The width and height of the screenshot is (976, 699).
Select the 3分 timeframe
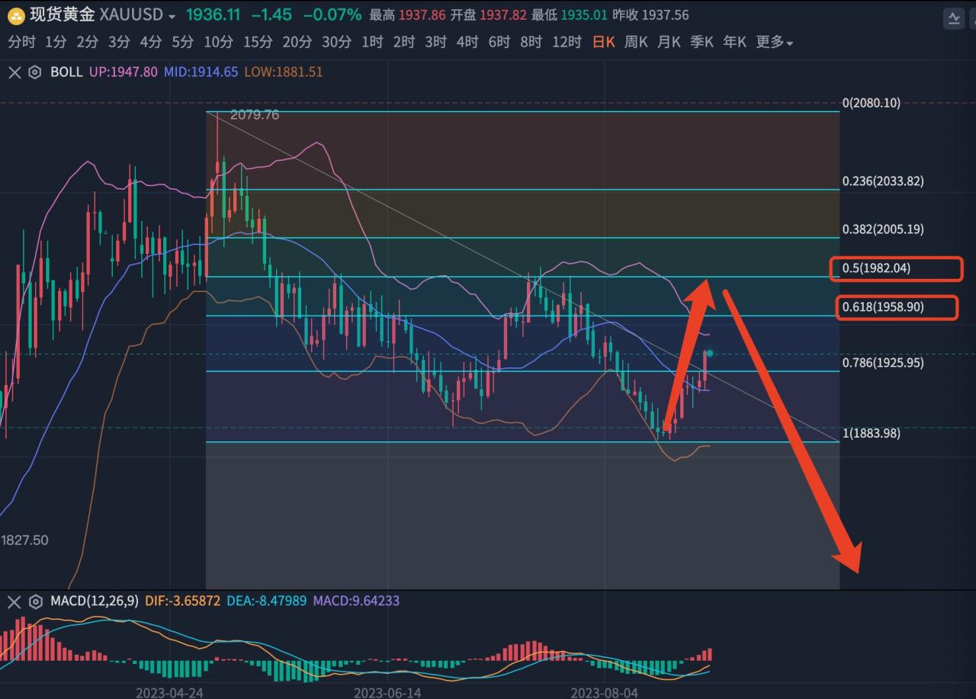pos(118,43)
